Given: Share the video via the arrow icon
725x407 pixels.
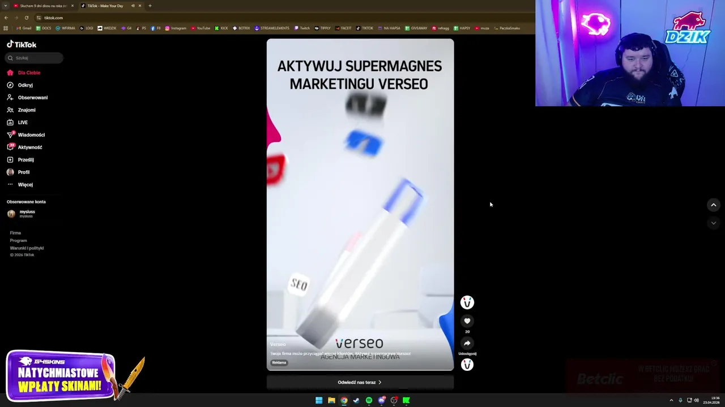Looking at the screenshot, I should point(467,343).
